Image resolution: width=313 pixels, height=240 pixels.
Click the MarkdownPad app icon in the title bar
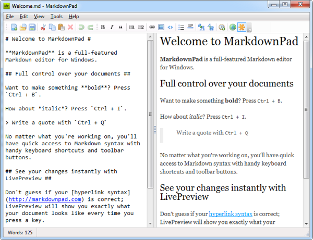7,6
